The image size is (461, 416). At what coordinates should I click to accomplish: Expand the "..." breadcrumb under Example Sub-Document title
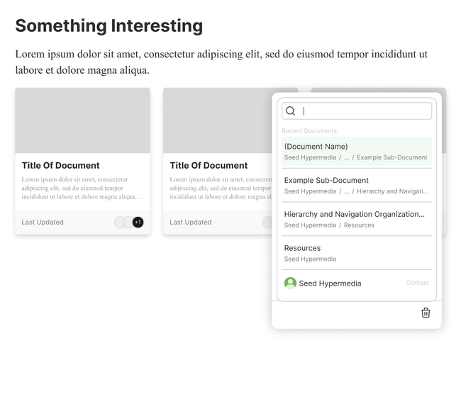click(x=346, y=191)
